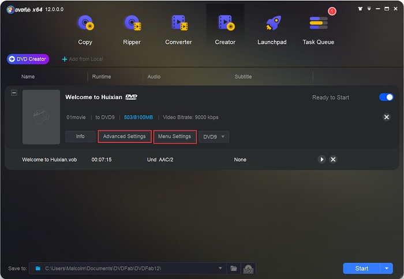The height and width of the screenshot is (279, 404).
Task: Remove the Welcome to Huixian task
Action: click(387, 117)
